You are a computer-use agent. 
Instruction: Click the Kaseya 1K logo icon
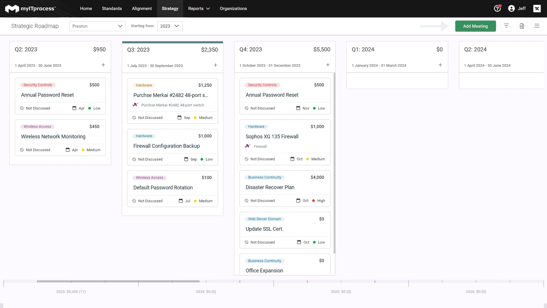(537, 9)
